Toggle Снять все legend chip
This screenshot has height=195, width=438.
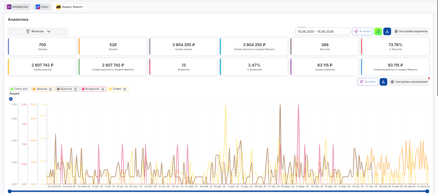click(19, 89)
